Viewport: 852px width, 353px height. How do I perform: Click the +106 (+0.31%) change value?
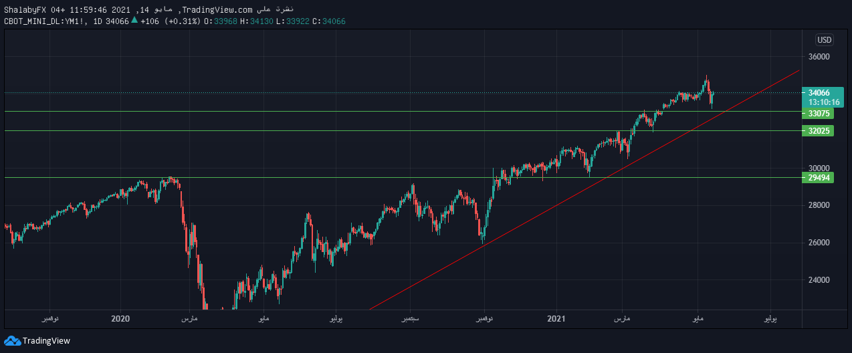[170, 21]
